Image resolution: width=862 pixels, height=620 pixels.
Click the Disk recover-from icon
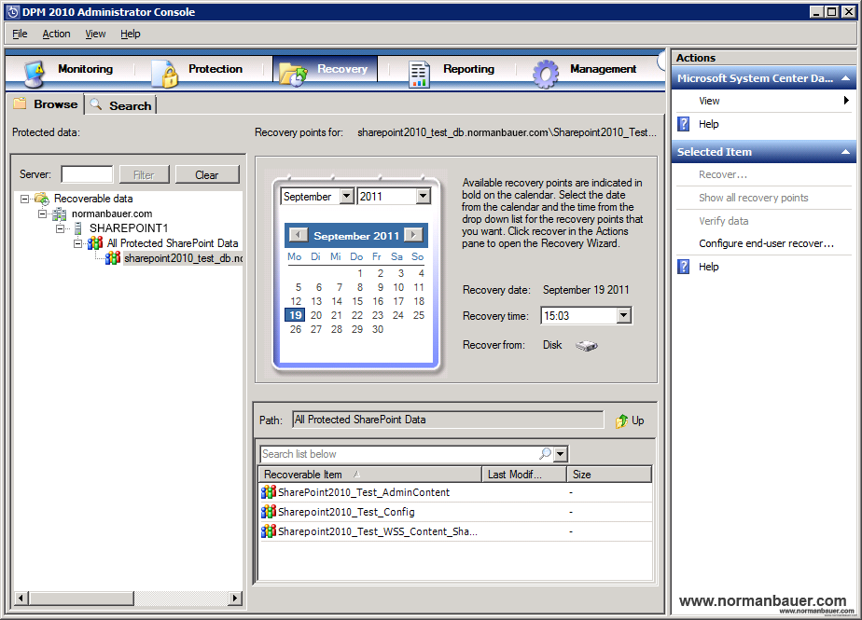point(586,346)
